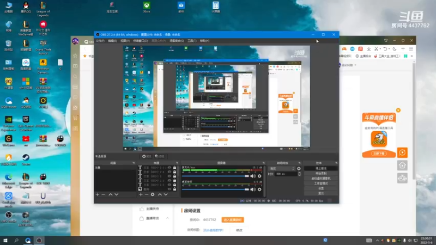Move scene up in Scenes panel
The width and height of the screenshot is (436, 245).
coord(111,194)
